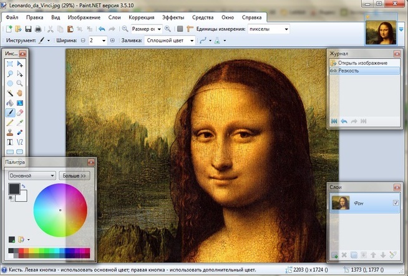
Task: Toggle visibility checkbox of Фон layer
Action: (x=396, y=202)
